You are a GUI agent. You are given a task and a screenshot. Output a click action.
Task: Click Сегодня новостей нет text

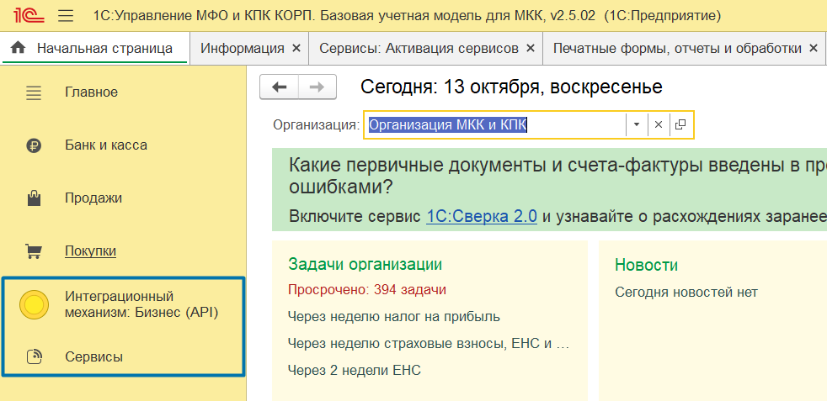pyautogui.click(x=686, y=292)
